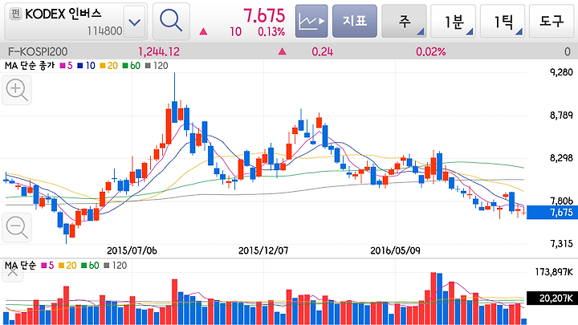The width and height of the screenshot is (578, 325).
Task: Click the F-KOSPI200 value 1,244.12
Action: coord(159,51)
